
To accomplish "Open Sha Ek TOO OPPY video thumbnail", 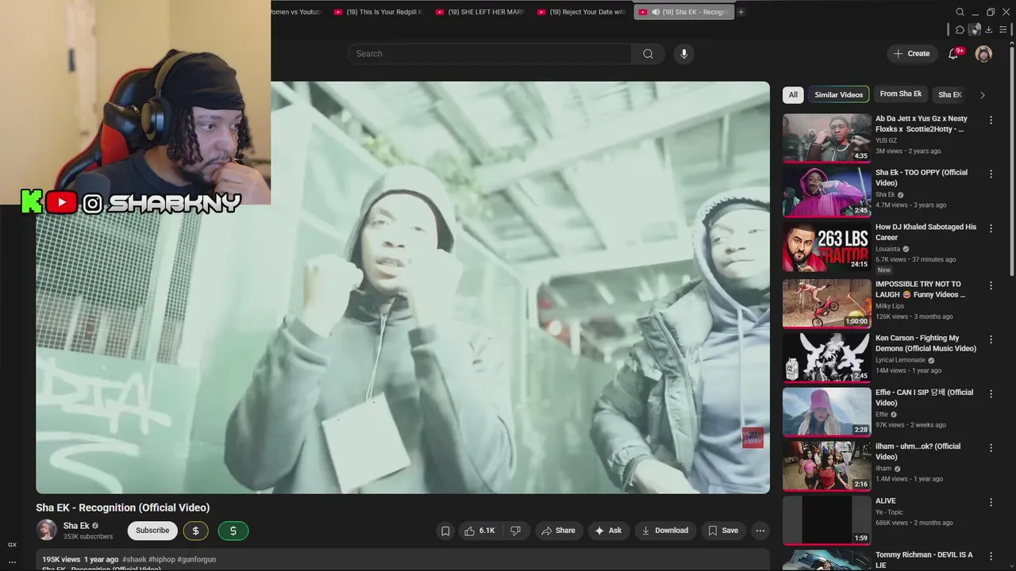I will (x=826, y=192).
